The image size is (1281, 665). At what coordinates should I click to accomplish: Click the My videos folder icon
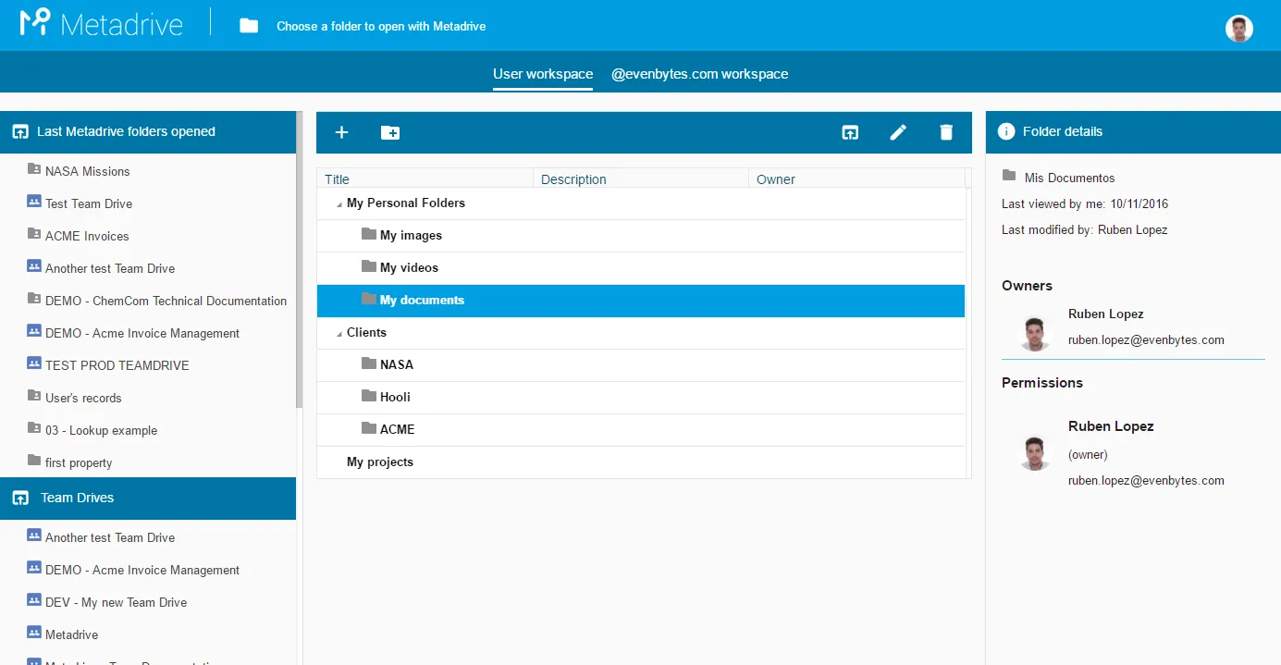pyautogui.click(x=369, y=266)
